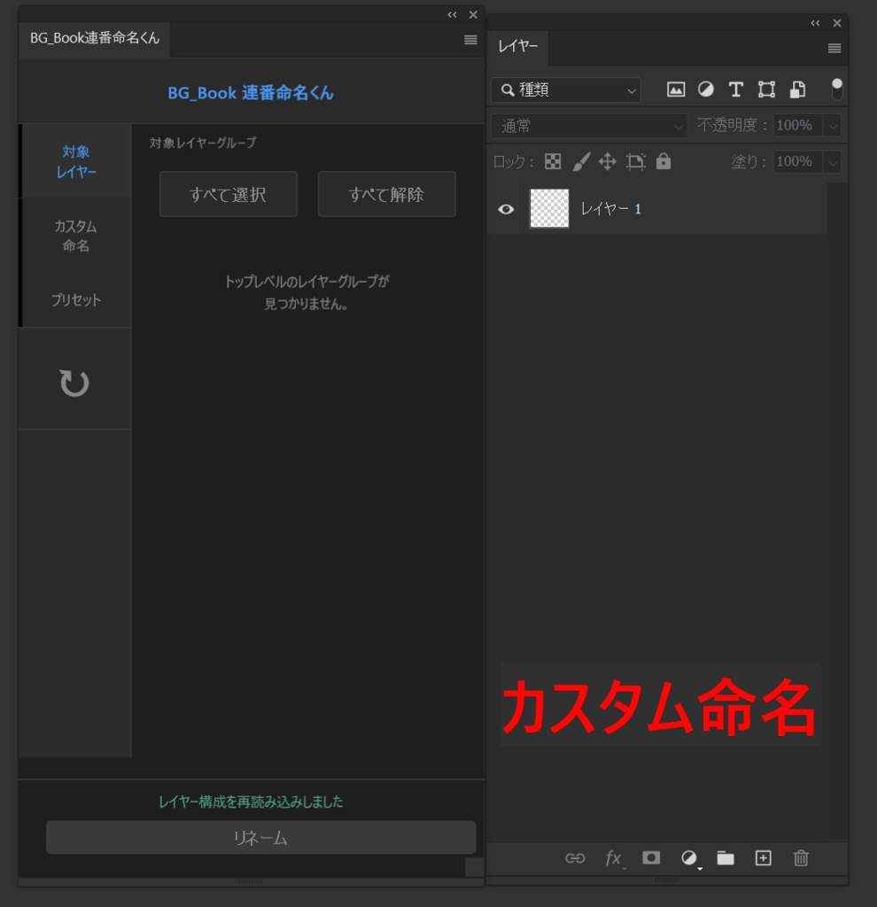Open the プリセット sidebar tab
This screenshot has width=877, height=907.
pos(76,299)
